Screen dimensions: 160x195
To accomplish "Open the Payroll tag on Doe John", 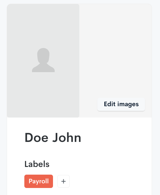I will tap(39, 181).
